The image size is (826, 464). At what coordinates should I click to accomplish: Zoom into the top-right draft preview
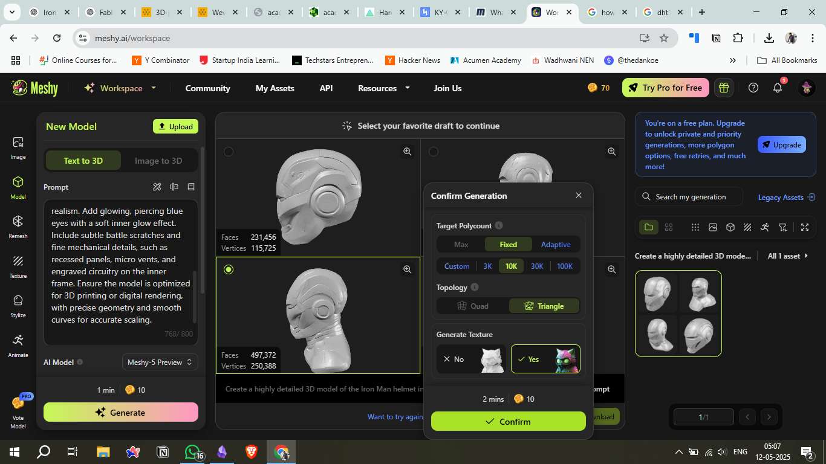(x=612, y=152)
